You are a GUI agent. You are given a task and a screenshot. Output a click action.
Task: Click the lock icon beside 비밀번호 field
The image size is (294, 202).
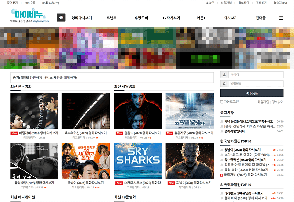(x=224, y=84)
